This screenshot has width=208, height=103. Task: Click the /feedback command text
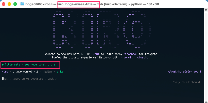pos(130,54)
